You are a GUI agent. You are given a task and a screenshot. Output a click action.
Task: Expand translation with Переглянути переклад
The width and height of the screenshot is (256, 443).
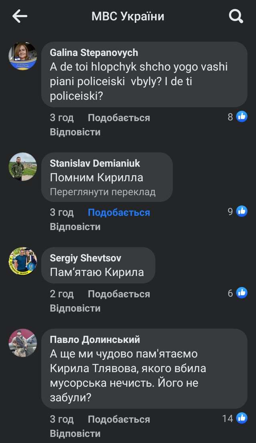pos(102,192)
